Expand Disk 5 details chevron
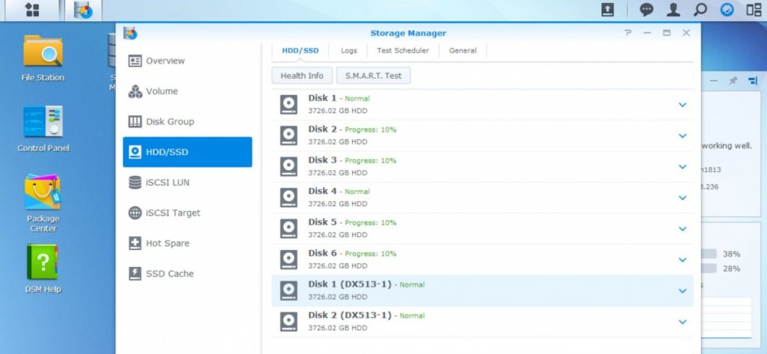This screenshot has width=767, height=354. tap(682, 229)
